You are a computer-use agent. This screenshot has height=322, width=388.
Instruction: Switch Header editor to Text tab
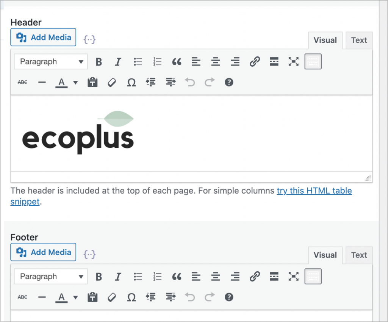pyautogui.click(x=359, y=41)
